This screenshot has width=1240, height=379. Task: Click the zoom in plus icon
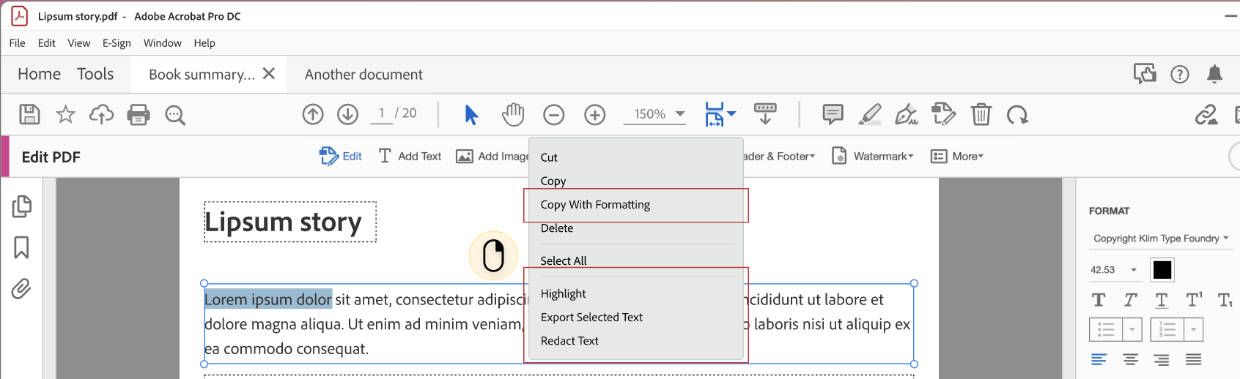[595, 115]
